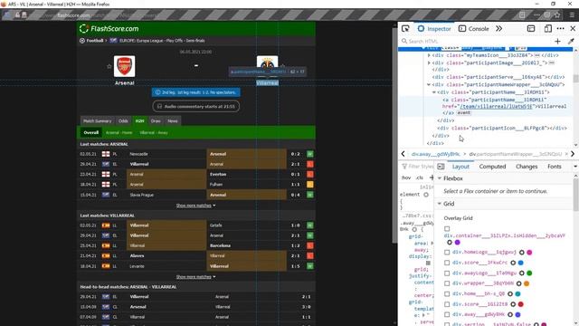The width and height of the screenshot is (579, 326).
Task: Expand the myTeamsIcon div node
Action: (x=429, y=55)
